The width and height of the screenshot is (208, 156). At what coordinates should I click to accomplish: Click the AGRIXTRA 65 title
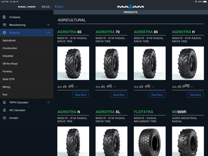click(x=69, y=32)
